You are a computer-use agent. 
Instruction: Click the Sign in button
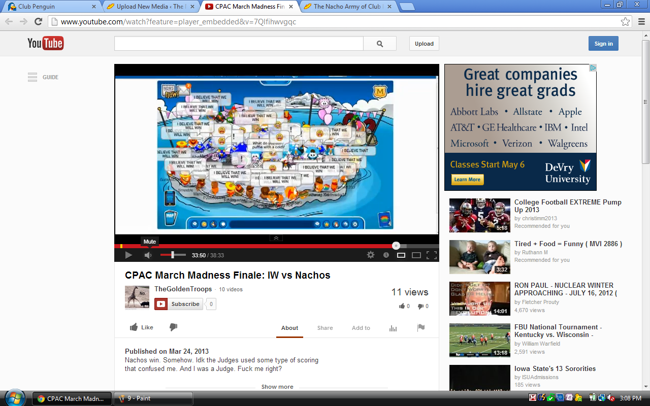603,44
